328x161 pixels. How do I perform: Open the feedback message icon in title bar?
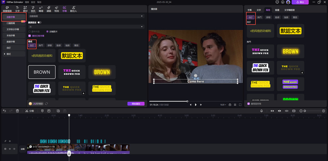tap(277, 2)
